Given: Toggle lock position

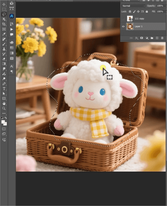Looking at the screenshot, I should click(138, 11).
